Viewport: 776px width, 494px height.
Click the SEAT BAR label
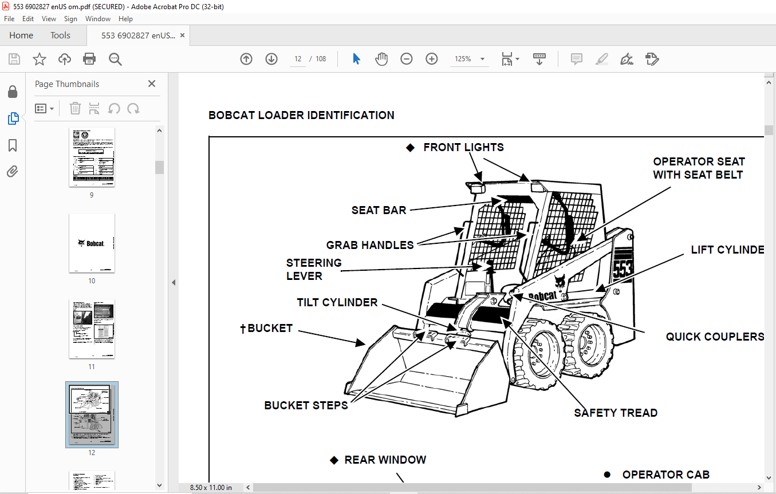click(379, 210)
